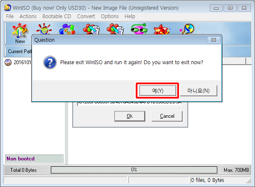Click the Open File icon with red sparks
The image size is (255, 187).
44,29
